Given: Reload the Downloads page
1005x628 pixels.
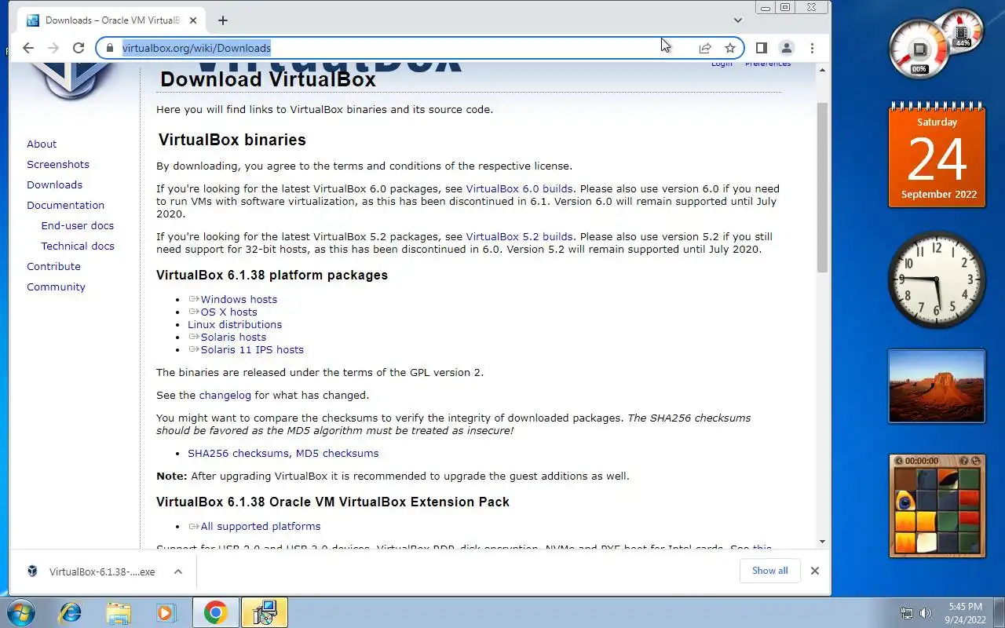Looking at the screenshot, I should tap(79, 48).
